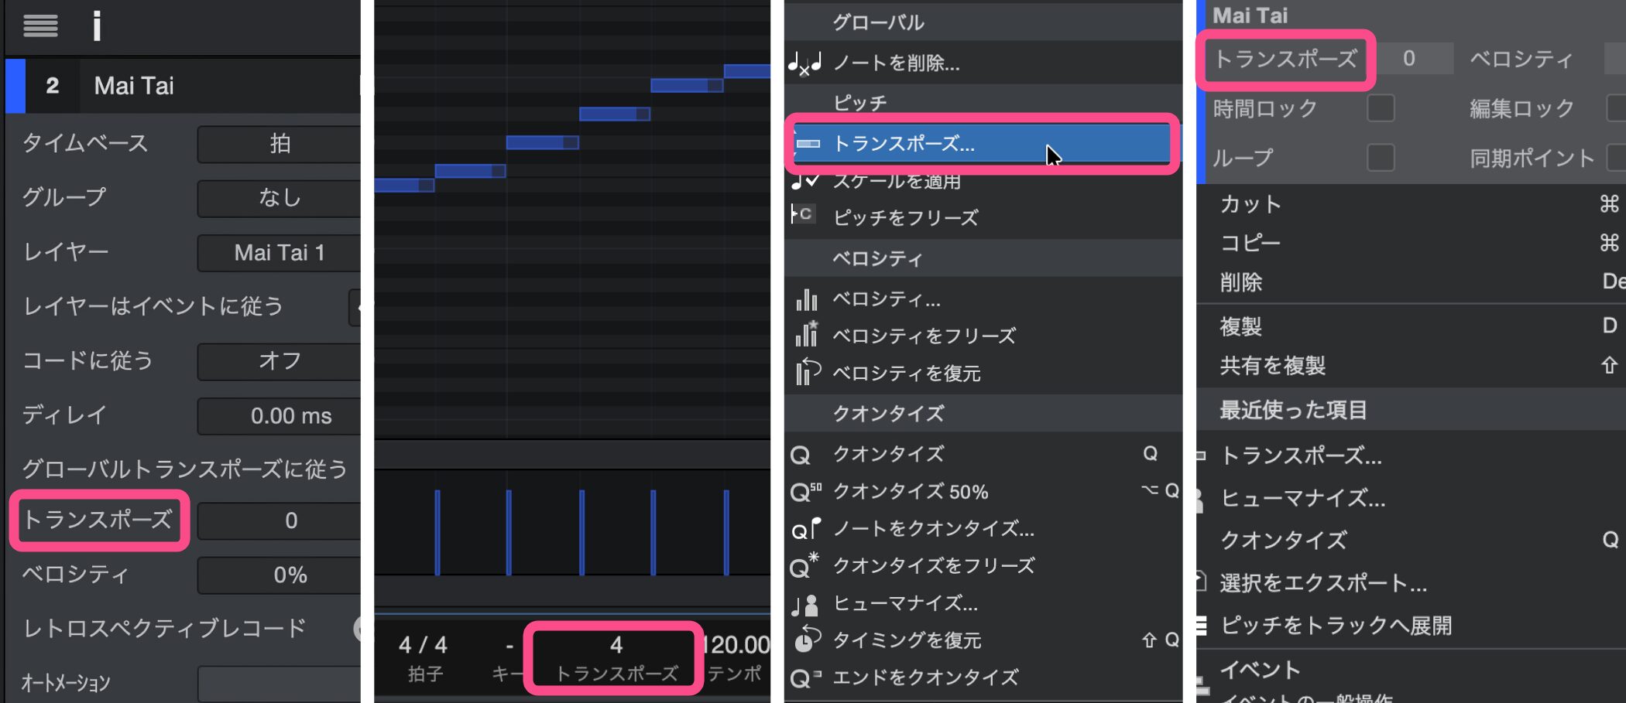
Task: Enable the 時間ロック checkbox
Action: coord(1381,108)
